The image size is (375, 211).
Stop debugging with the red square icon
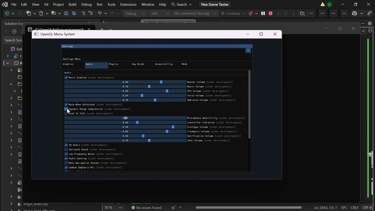(270, 13)
